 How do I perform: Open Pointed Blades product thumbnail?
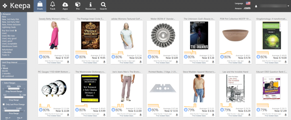pos(163,88)
